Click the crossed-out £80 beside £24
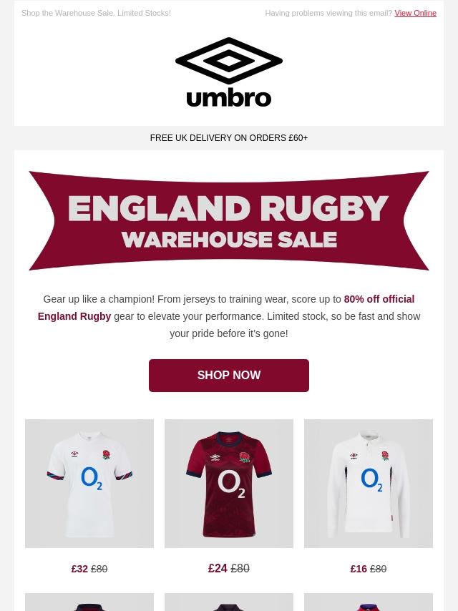The height and width of the screenshot is (611, 458). click(240, 568)
